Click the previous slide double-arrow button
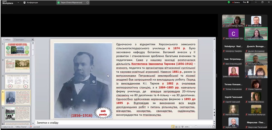Viewport: 272px width, 130px height. click(x=214, y=113)
